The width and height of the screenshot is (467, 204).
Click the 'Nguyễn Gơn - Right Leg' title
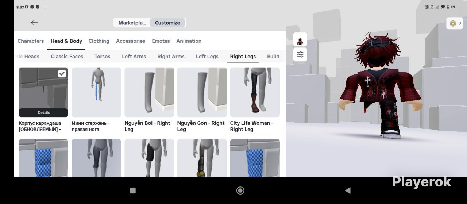[x=201, y=126]
